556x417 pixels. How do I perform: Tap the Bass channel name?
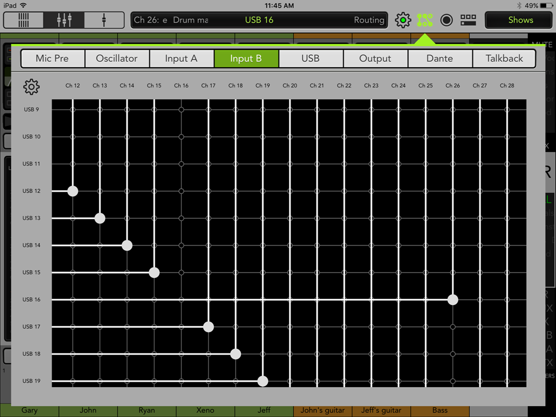[440, 410]
